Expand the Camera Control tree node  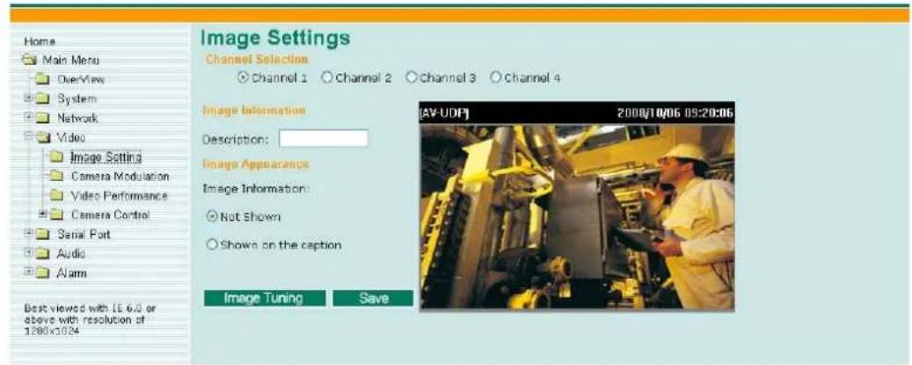pyautogui.click(x=42, y=215)
